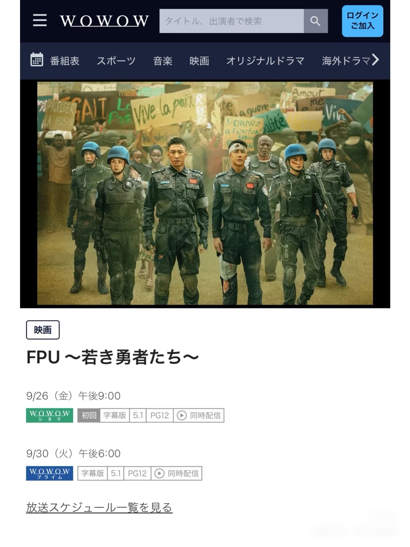Click the WOWOW シネマ channel logo

pyautogui.click(x=50, y=415)
